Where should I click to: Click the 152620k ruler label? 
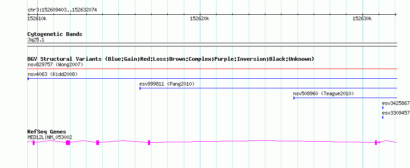point(199,18)
